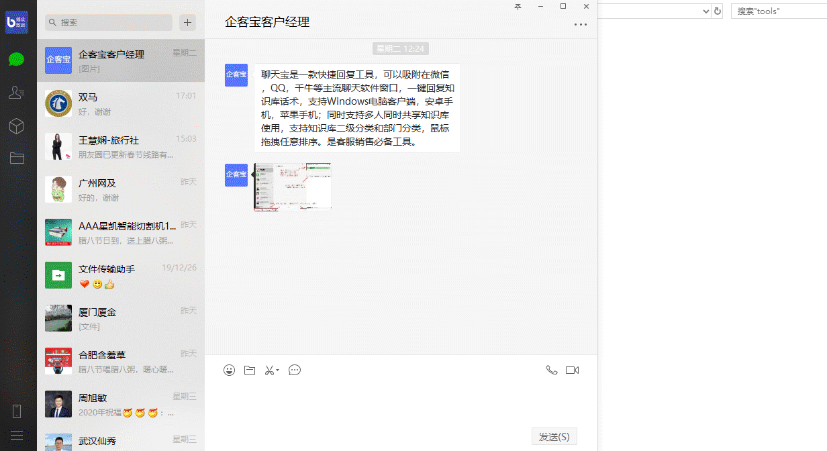Click 企客宝 avatar beside image message
The image size is (827, 451).
coord(236,174)
